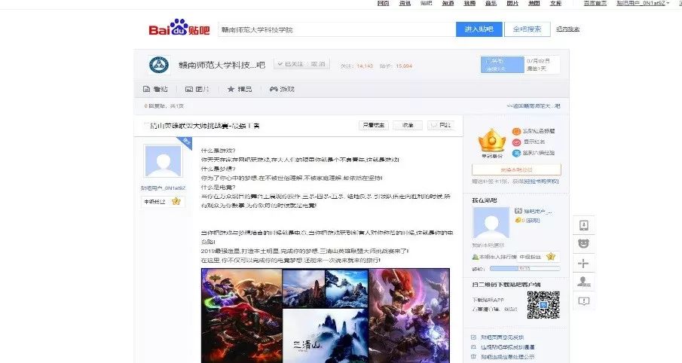Click the 回复 button

pos(441,125)
